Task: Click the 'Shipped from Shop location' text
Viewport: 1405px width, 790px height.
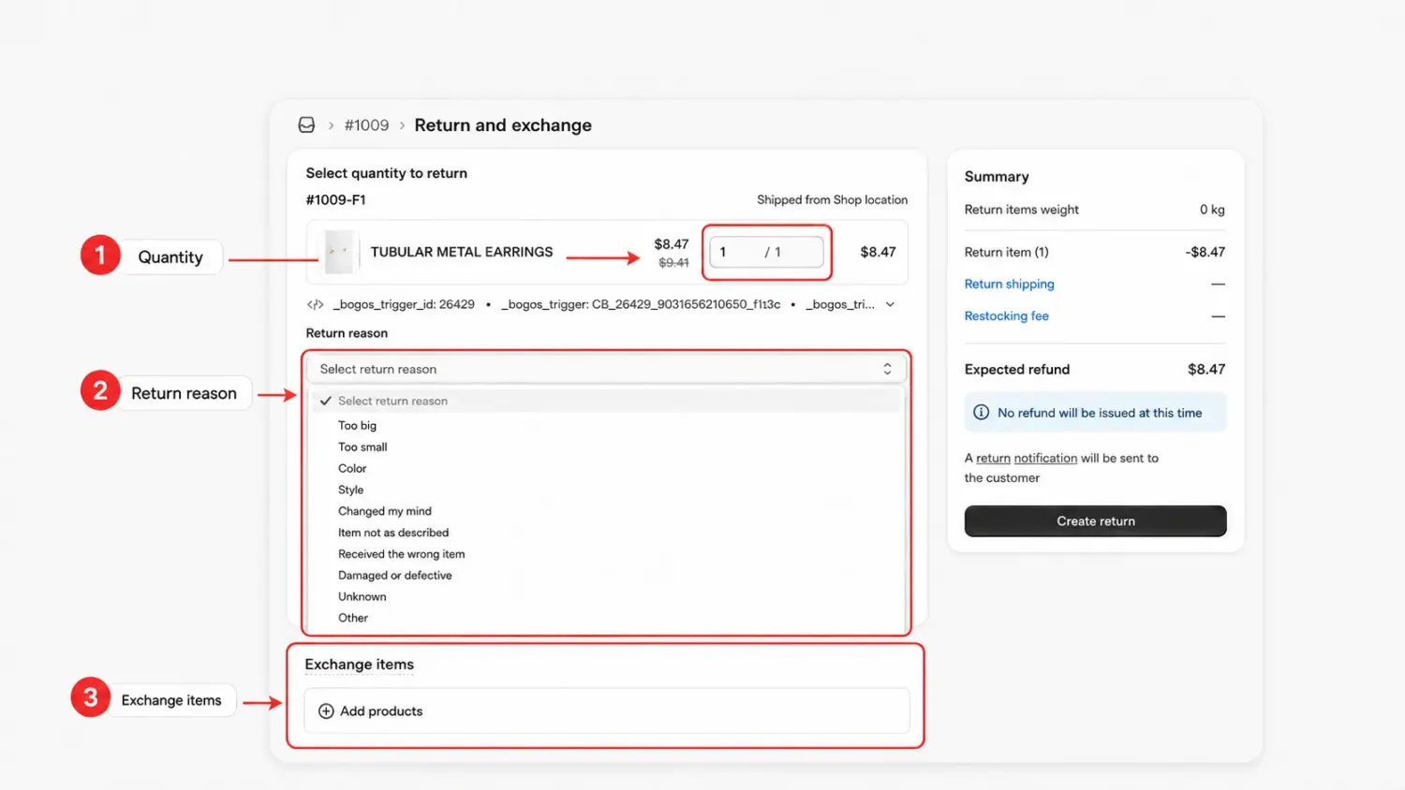Action: click(x=832, y=200)
